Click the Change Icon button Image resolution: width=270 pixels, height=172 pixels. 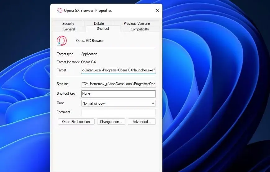(111, 122)
